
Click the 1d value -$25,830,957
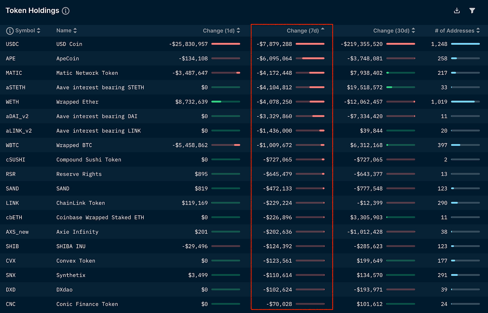click(x=188, y=44)
